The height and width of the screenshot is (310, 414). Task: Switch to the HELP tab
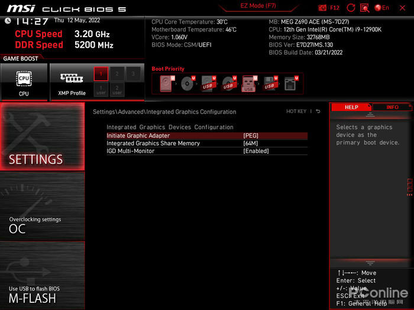(351, 107)
